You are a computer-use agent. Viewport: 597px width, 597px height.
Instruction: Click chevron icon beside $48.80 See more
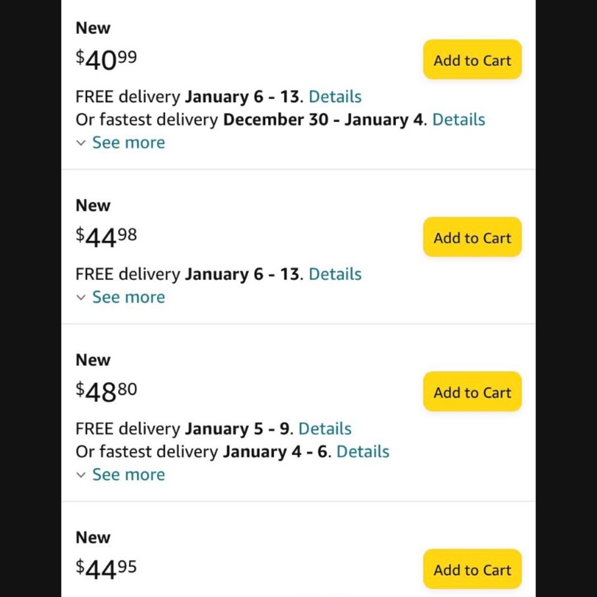click(81, 475)
